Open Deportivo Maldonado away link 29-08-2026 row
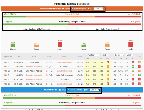 point(64,62)
